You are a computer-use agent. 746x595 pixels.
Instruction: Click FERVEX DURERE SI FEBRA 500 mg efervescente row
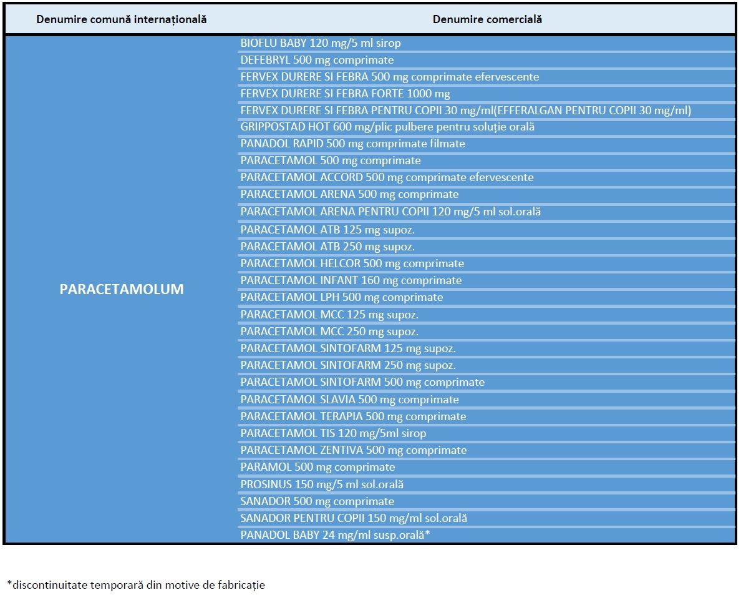pyautogui.click(x=487, y=77)
